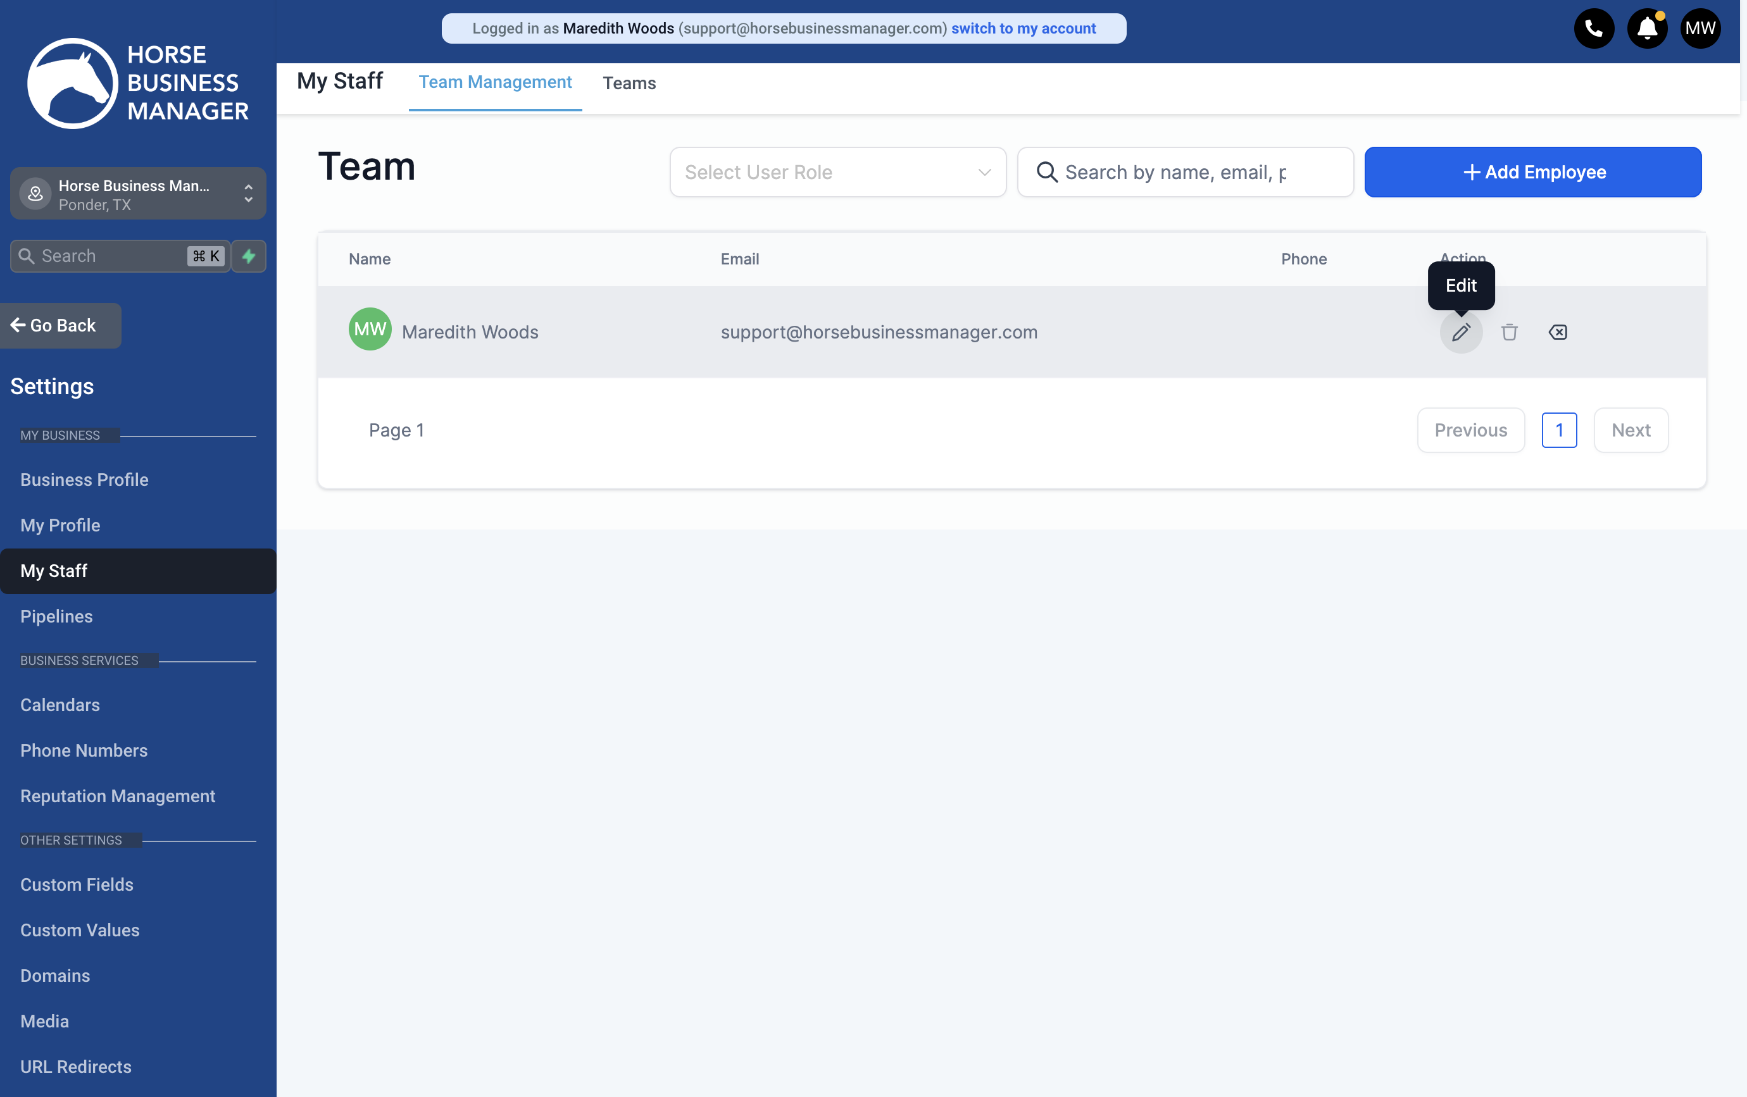Click the Next pagination button
The image size is (1747, 1097).
[1630, 430]
